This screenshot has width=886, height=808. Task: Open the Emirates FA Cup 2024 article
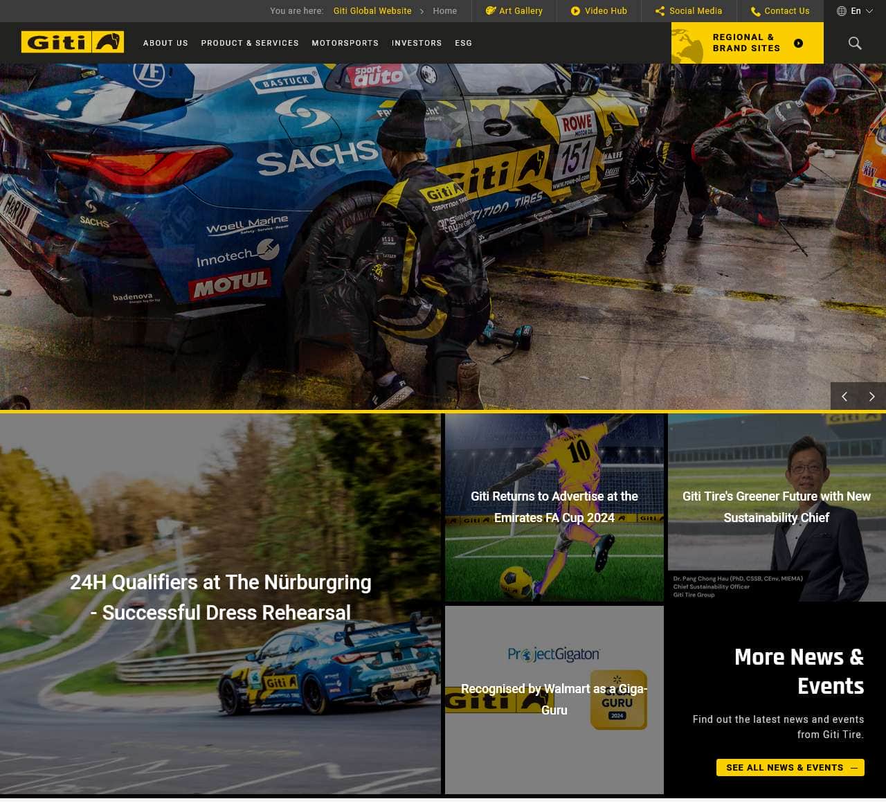coord(554,508)
